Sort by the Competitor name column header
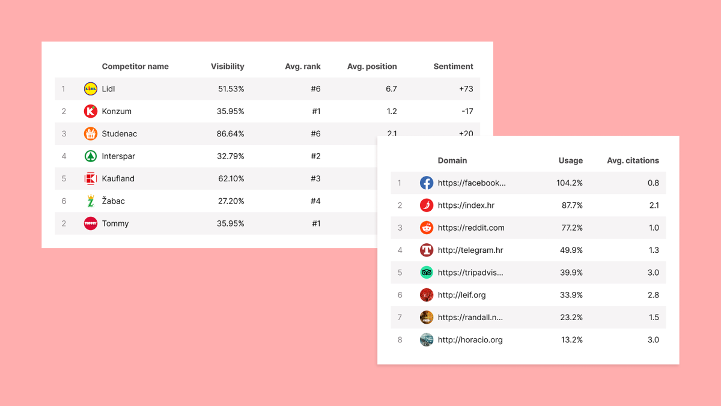 pos(135,67)
